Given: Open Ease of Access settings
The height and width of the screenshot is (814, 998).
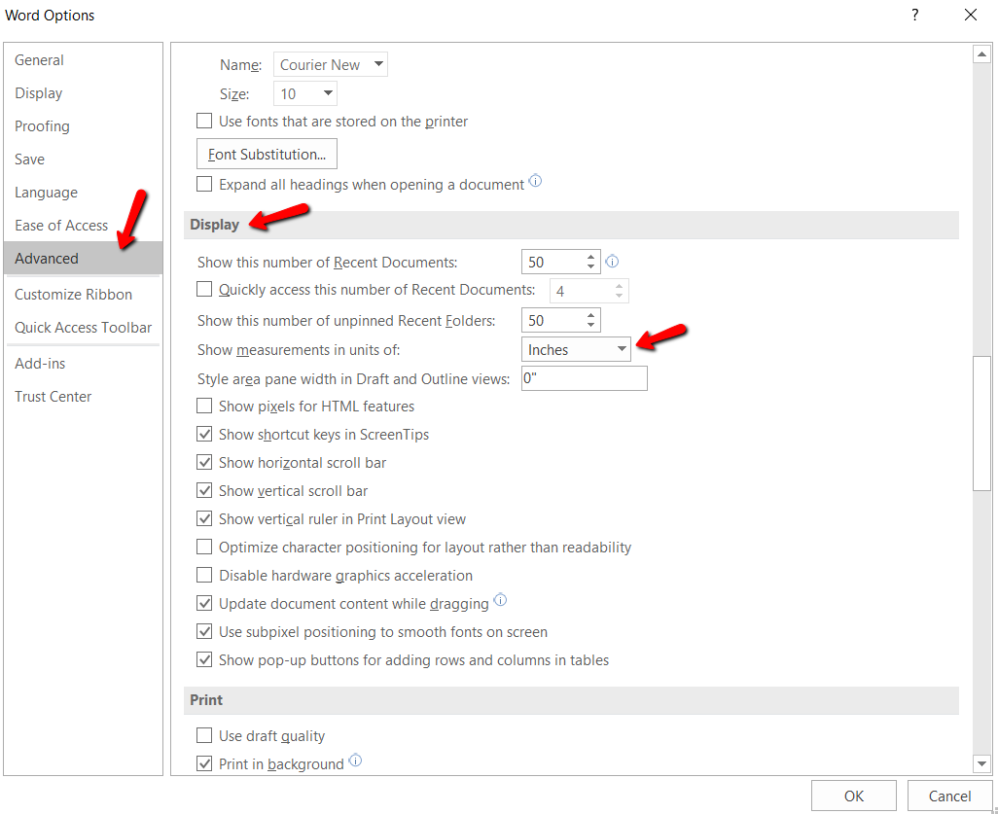Looking at the screenshot, I should click(x=83, y=226).
